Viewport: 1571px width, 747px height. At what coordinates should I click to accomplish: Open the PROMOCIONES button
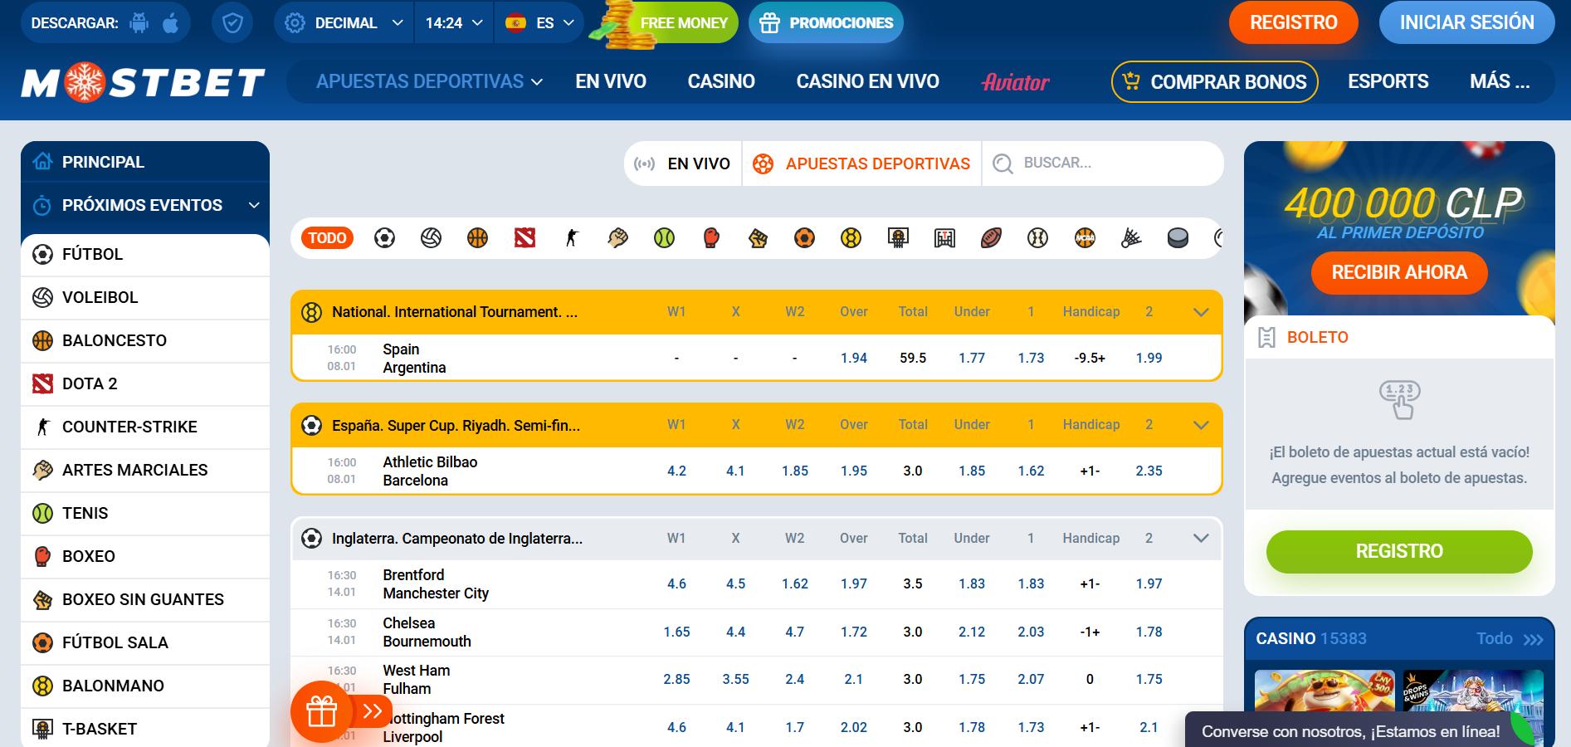pos(826,22)
